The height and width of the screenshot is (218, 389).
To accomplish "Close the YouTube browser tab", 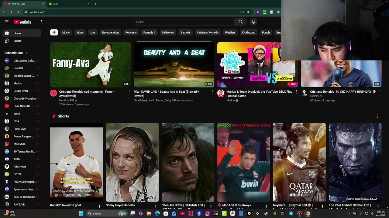I will pos(43,4).
